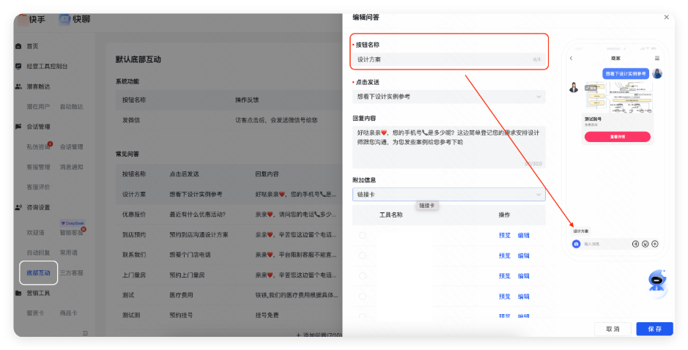Select the third radio button in the tool list
Image resolution: width=688 pixels, height=350 pixels.
click(x=363, y=276)
